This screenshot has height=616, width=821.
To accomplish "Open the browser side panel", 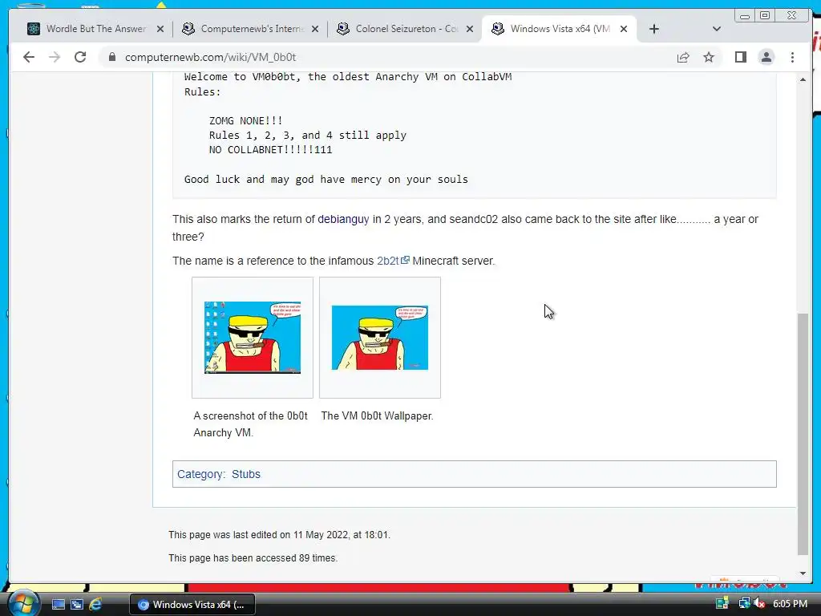I will pos(740,57).
